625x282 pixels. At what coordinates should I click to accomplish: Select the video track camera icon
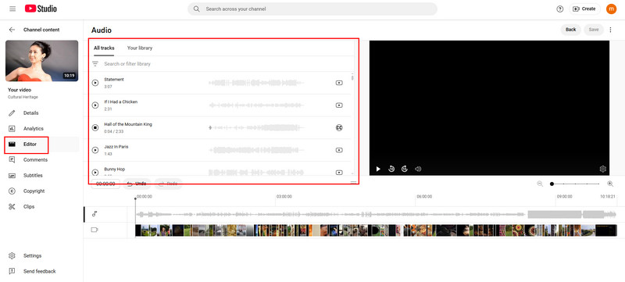[95, 230]
